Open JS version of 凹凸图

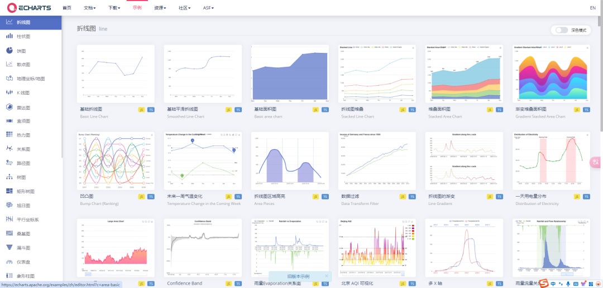141,197
